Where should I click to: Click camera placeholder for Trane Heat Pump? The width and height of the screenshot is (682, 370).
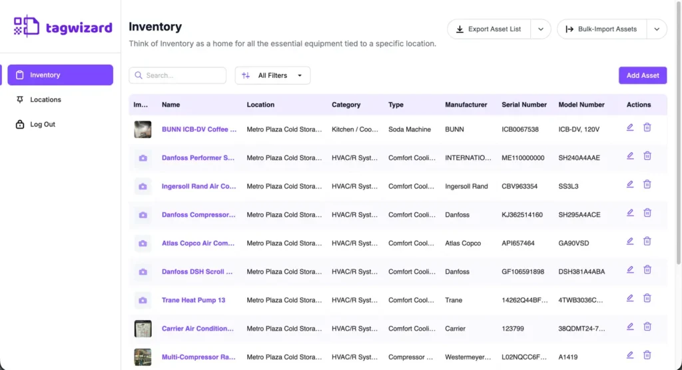[143, 301]
